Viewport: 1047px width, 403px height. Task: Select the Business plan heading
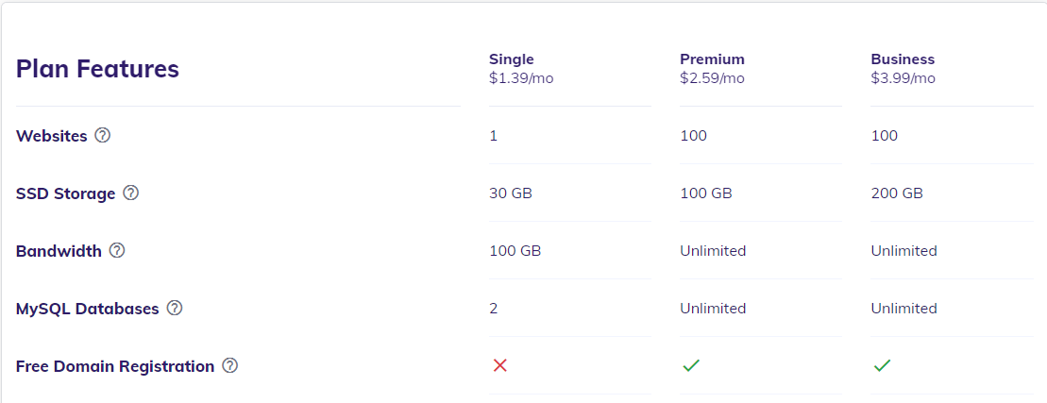[x=903, y=59]
